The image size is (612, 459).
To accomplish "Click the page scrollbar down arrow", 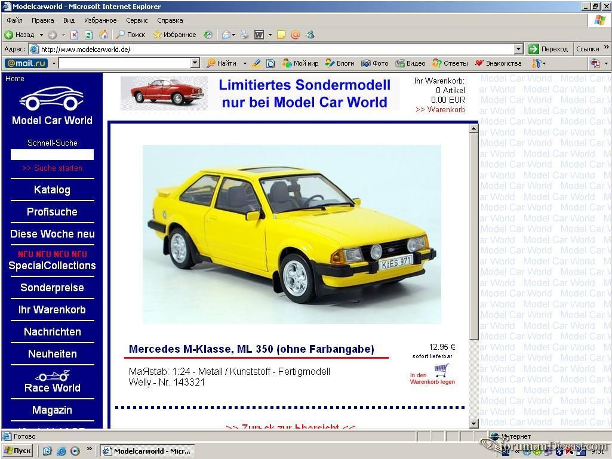I will [474, 423].
